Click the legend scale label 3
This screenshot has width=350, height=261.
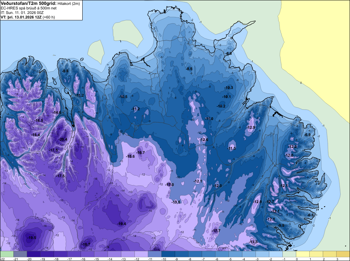click(337, 259)
